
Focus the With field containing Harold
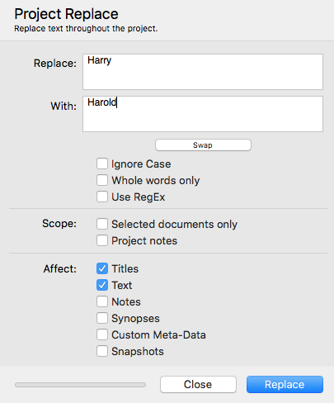pyautogui.click(x=203, y=114)
